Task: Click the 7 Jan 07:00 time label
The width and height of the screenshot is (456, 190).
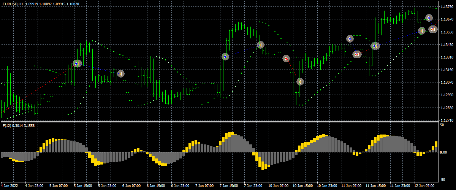Action: pyautogui.click(x=204, y=186)
